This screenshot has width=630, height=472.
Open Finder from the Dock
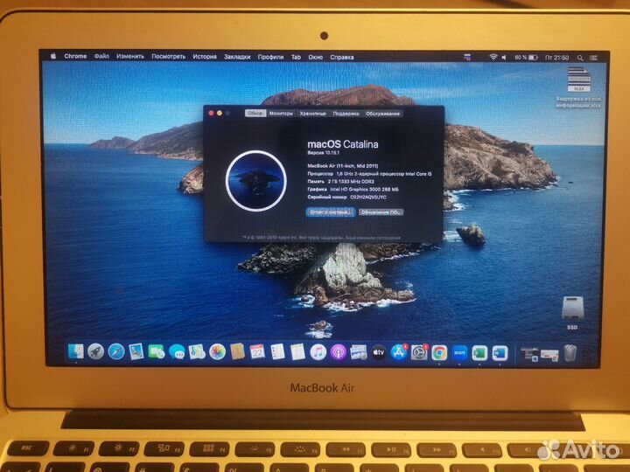pos(75,351)
